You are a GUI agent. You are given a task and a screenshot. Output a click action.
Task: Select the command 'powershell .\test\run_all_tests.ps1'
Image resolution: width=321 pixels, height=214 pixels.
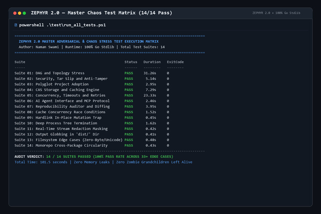pyautogui.click(x=63, y=25)
